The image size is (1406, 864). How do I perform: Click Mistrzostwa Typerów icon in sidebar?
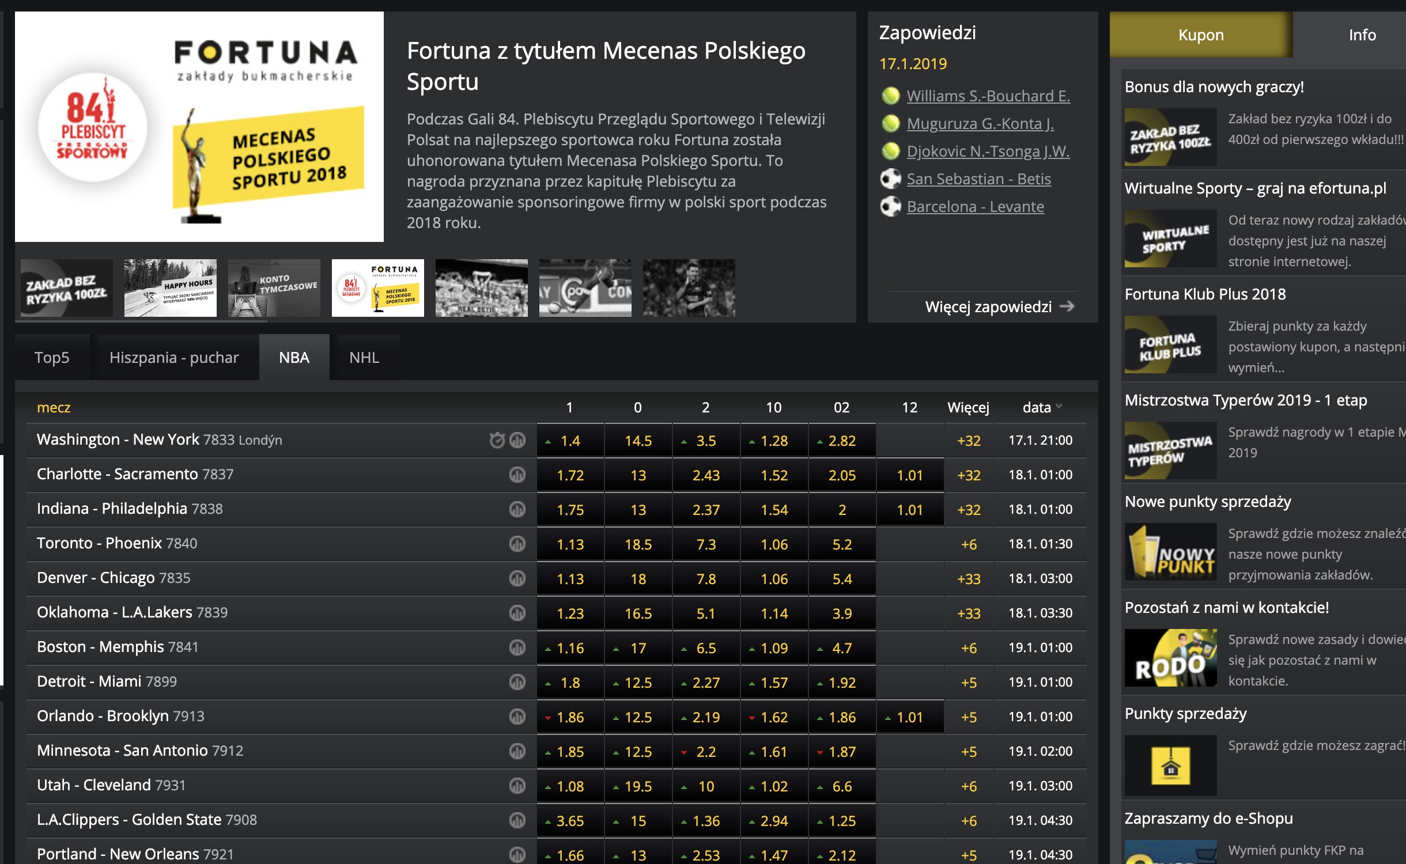[x=1170, y=450]
